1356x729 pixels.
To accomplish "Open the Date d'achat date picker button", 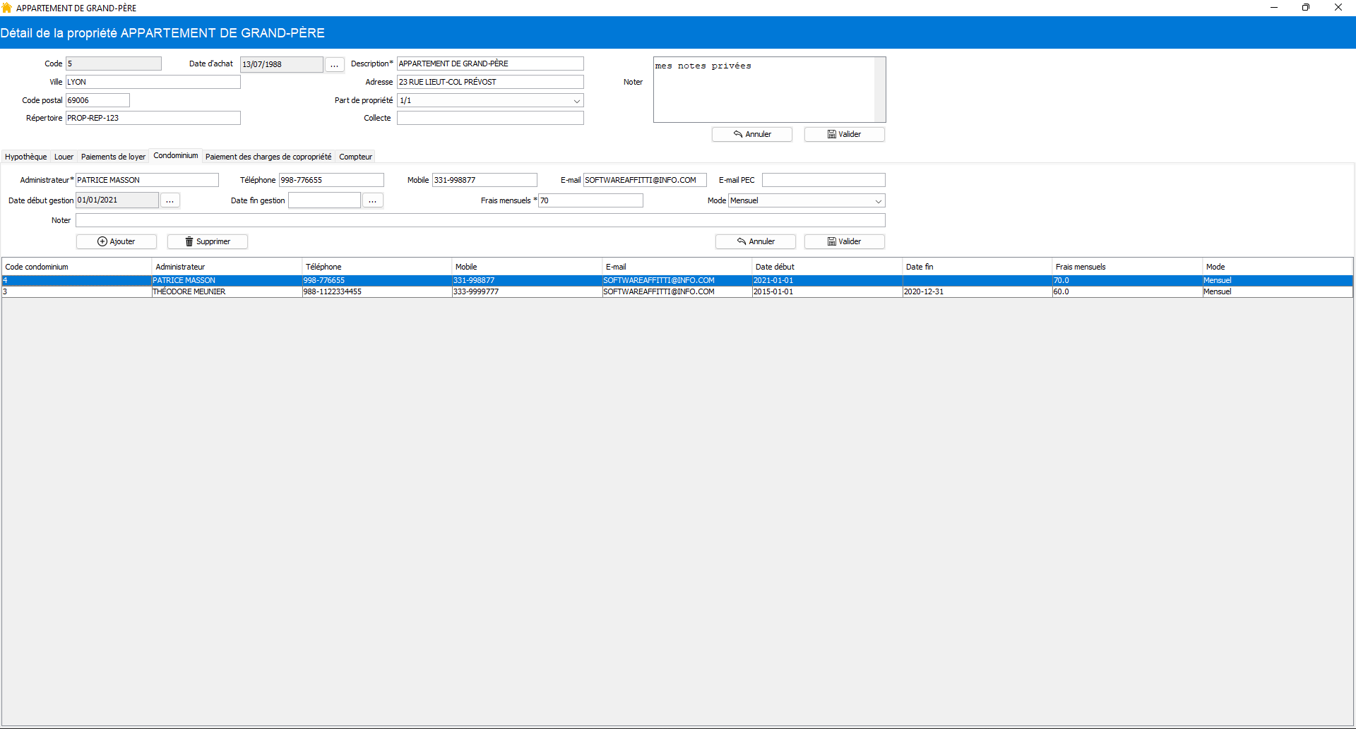I will pos(335,64).
